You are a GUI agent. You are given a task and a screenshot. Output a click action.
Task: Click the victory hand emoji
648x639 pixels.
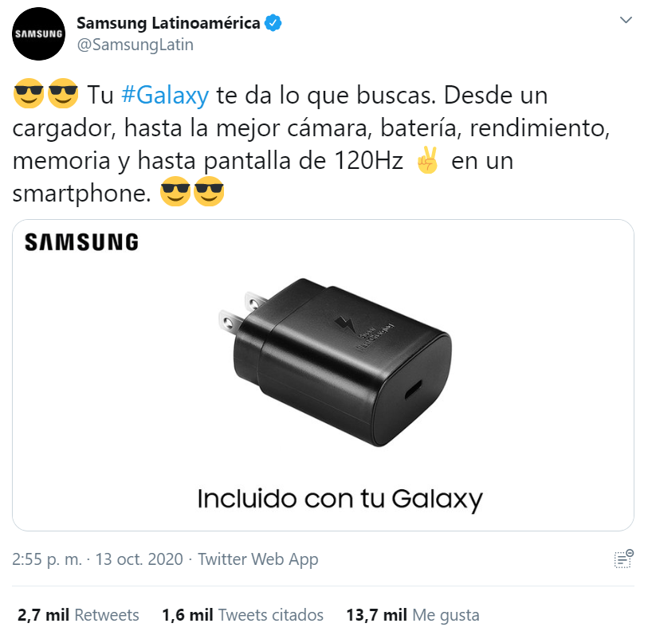[x=428, y=160]
